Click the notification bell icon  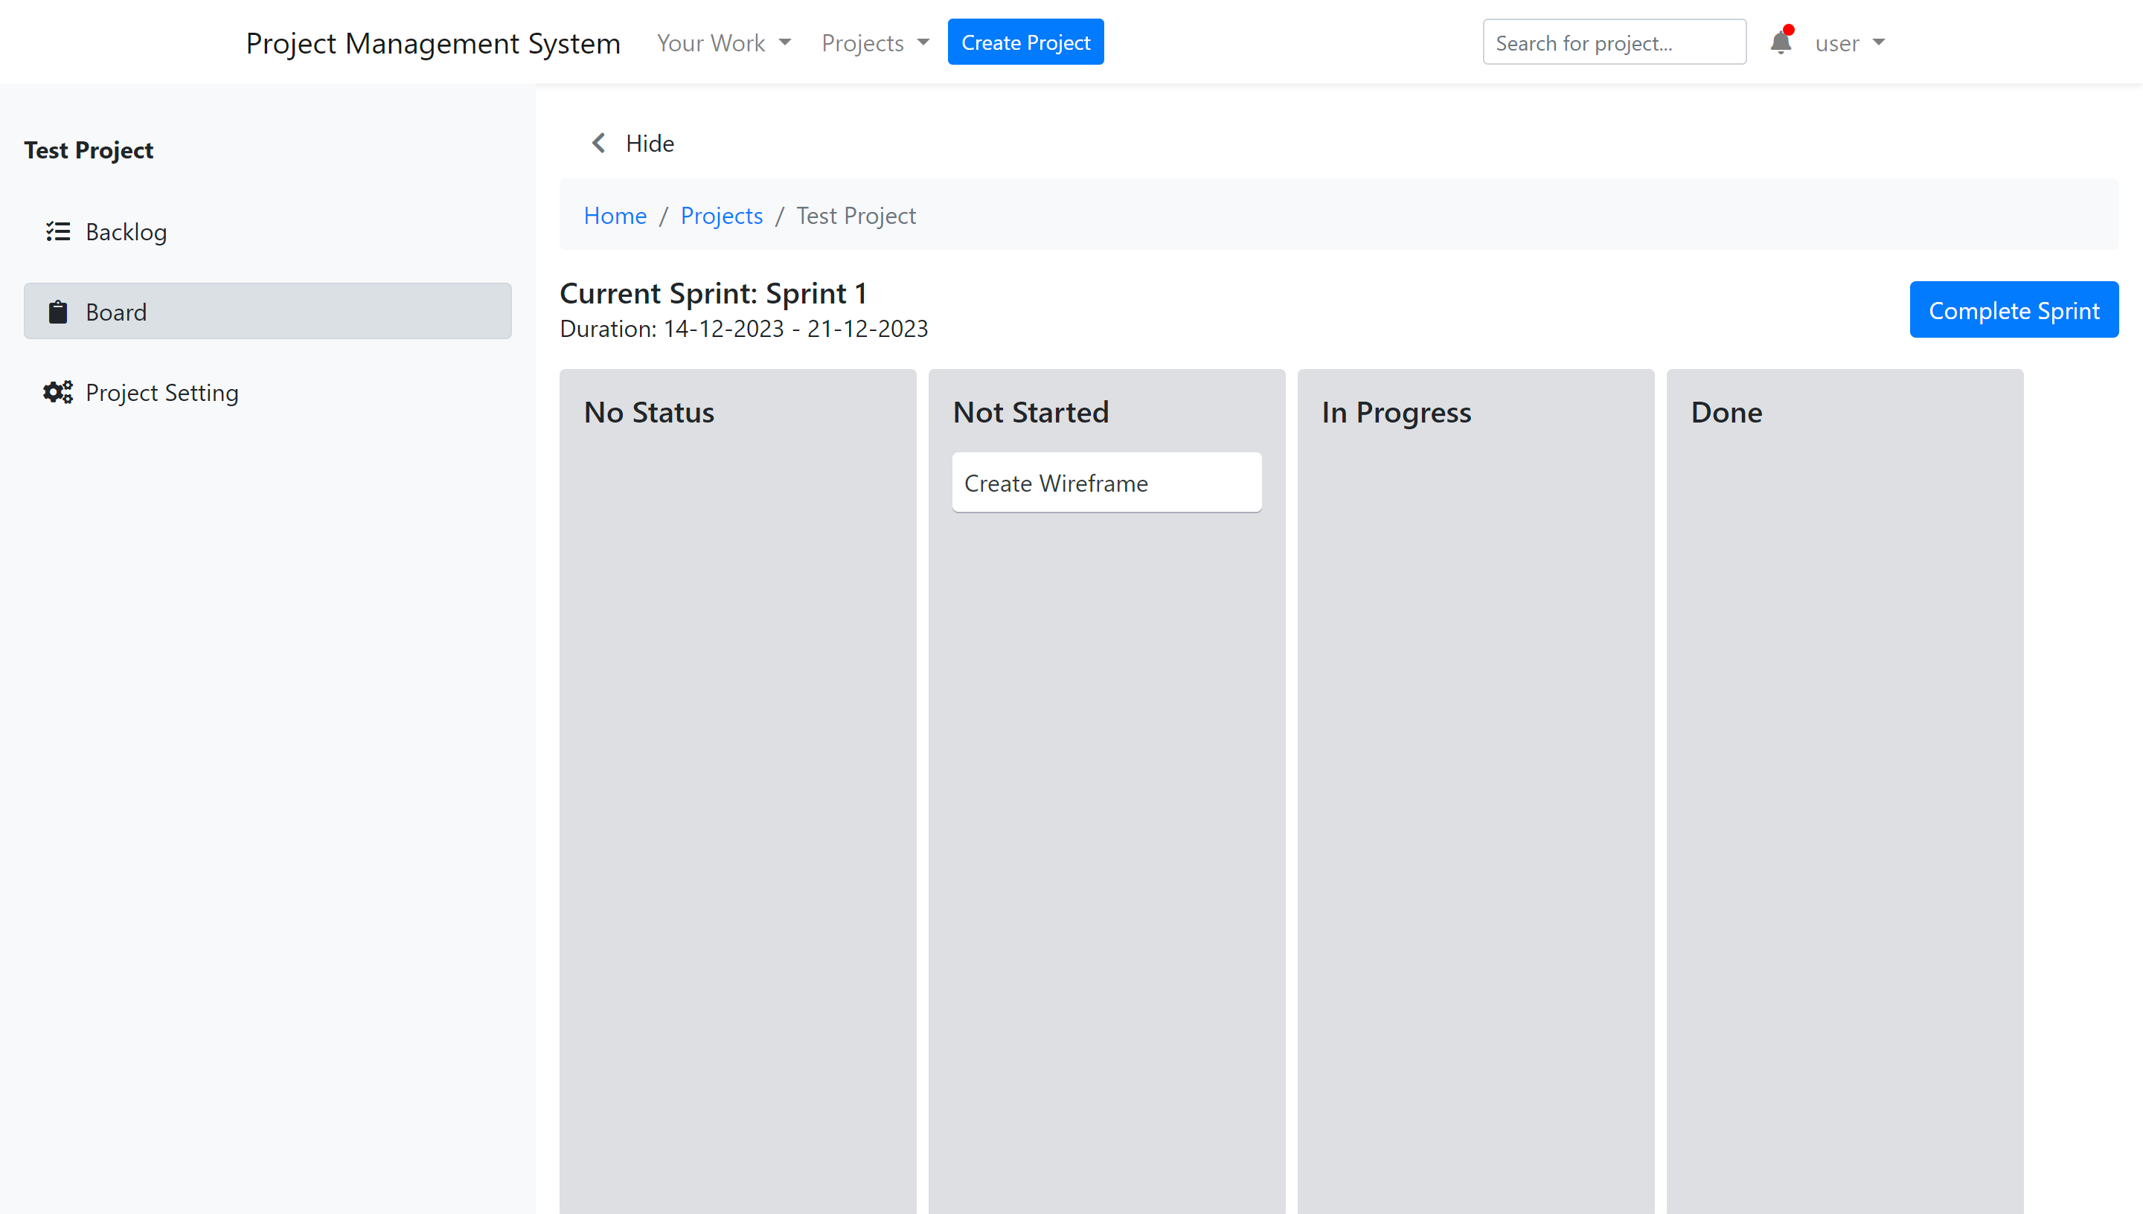pos(1779,42)
